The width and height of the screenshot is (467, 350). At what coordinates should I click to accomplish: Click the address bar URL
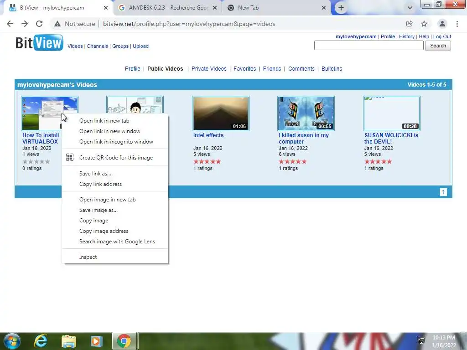coord(189,24)
